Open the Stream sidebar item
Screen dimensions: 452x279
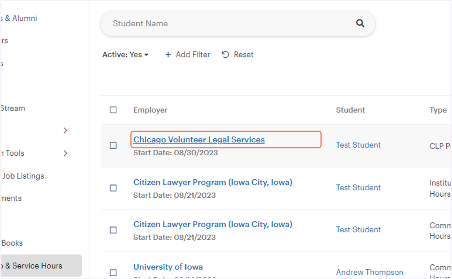pyautogui.click(x=12, y=108)
